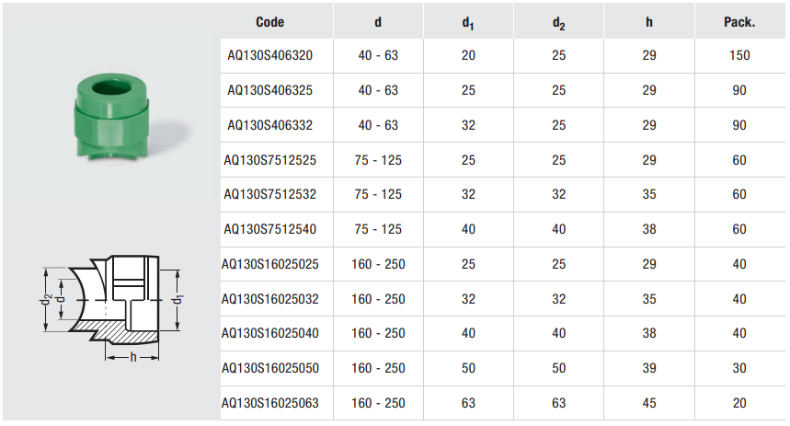
Task: Select product code AQ130S7512540
Action: click(x=270, y=229)
